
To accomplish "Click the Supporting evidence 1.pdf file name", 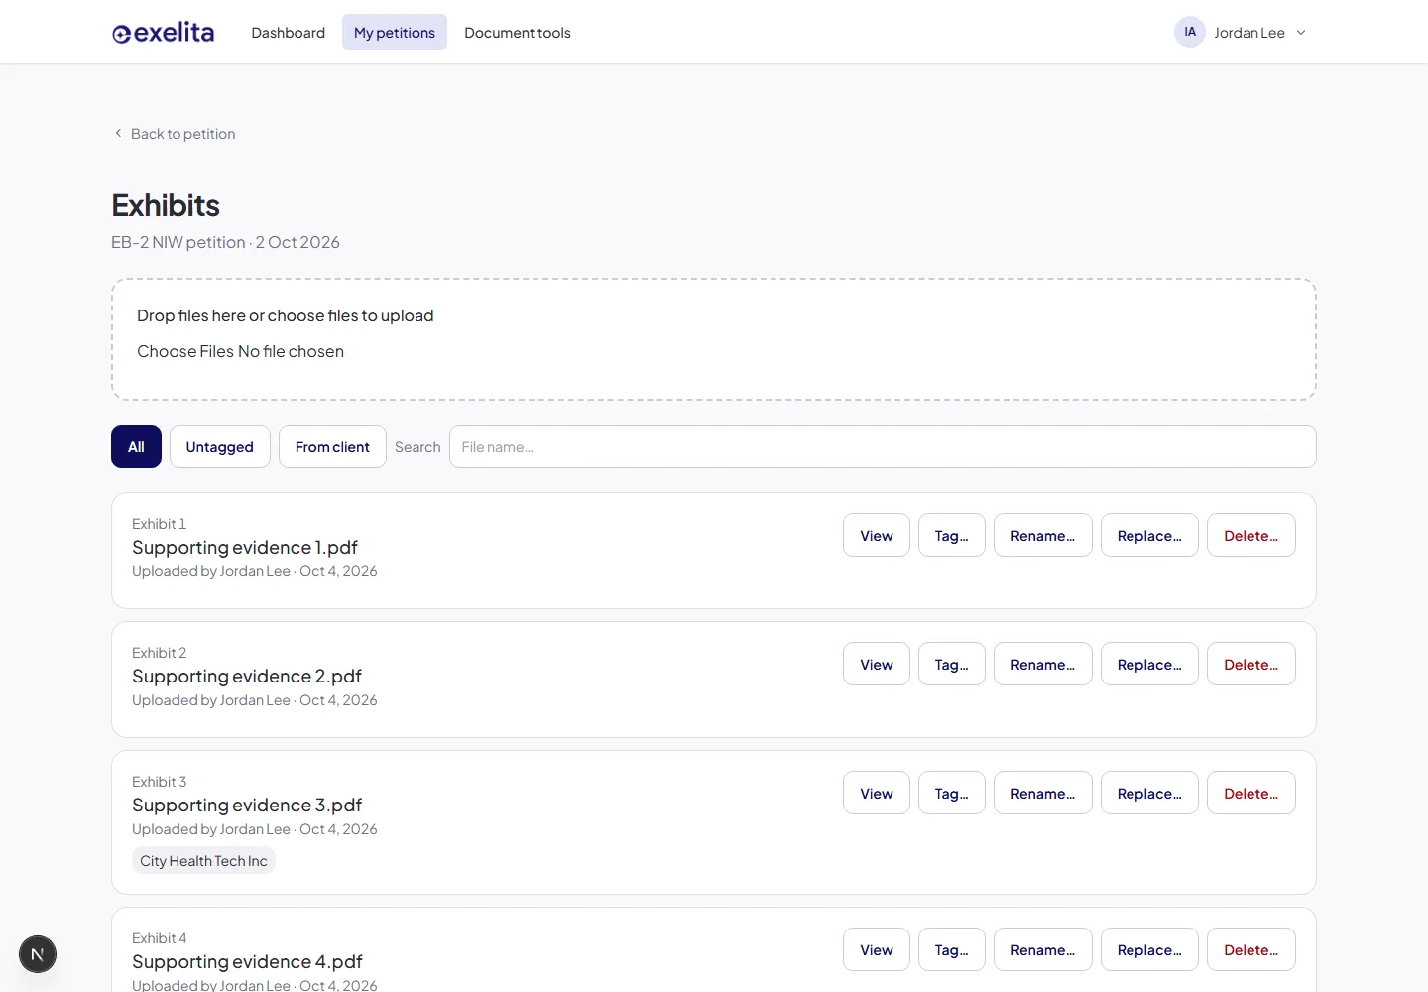I will click(x=245, y=548).
